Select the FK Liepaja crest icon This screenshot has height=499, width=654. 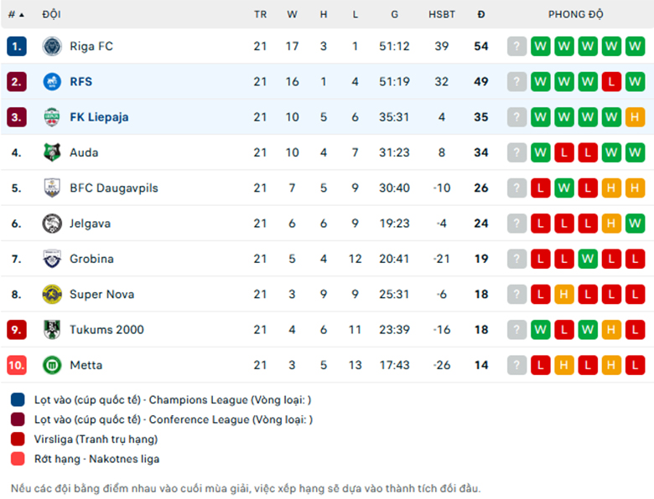pos(52,117)
